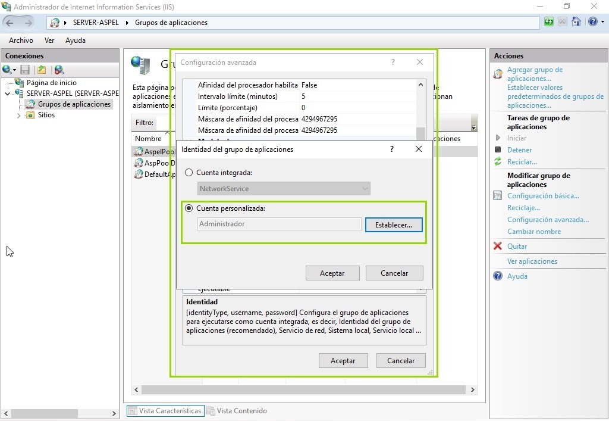This screenshot has height=421, width=609.
Task: Collapse the SERVER-ASPEL tree node
Action: pyautogui.click(x=7, y=93)
